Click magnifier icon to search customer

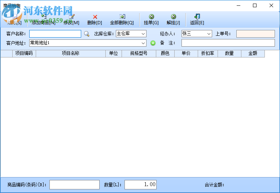(x=87, y=34)
